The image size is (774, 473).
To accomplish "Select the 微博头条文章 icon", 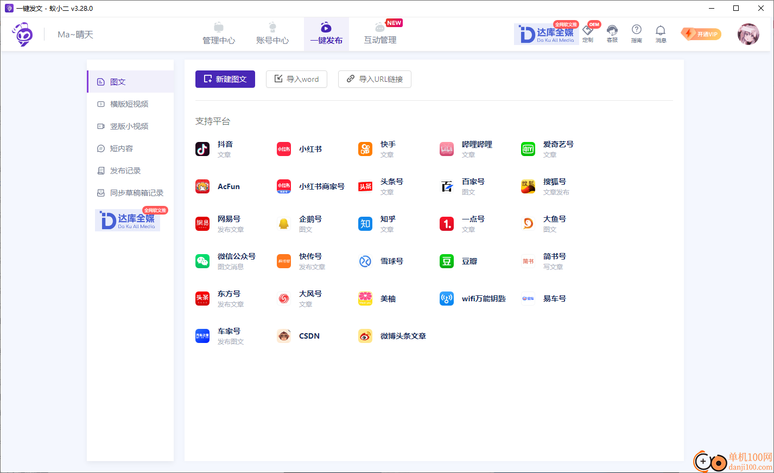I will tap(365, 336).
